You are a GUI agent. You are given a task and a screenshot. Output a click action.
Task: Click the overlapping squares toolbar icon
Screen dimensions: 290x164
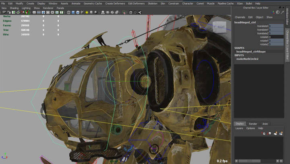pos(135,12)
